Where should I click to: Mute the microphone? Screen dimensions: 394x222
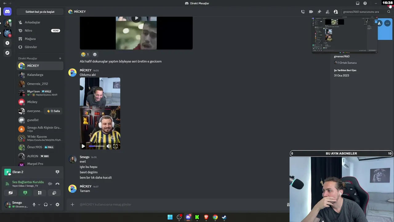click(x=34, y=204)
